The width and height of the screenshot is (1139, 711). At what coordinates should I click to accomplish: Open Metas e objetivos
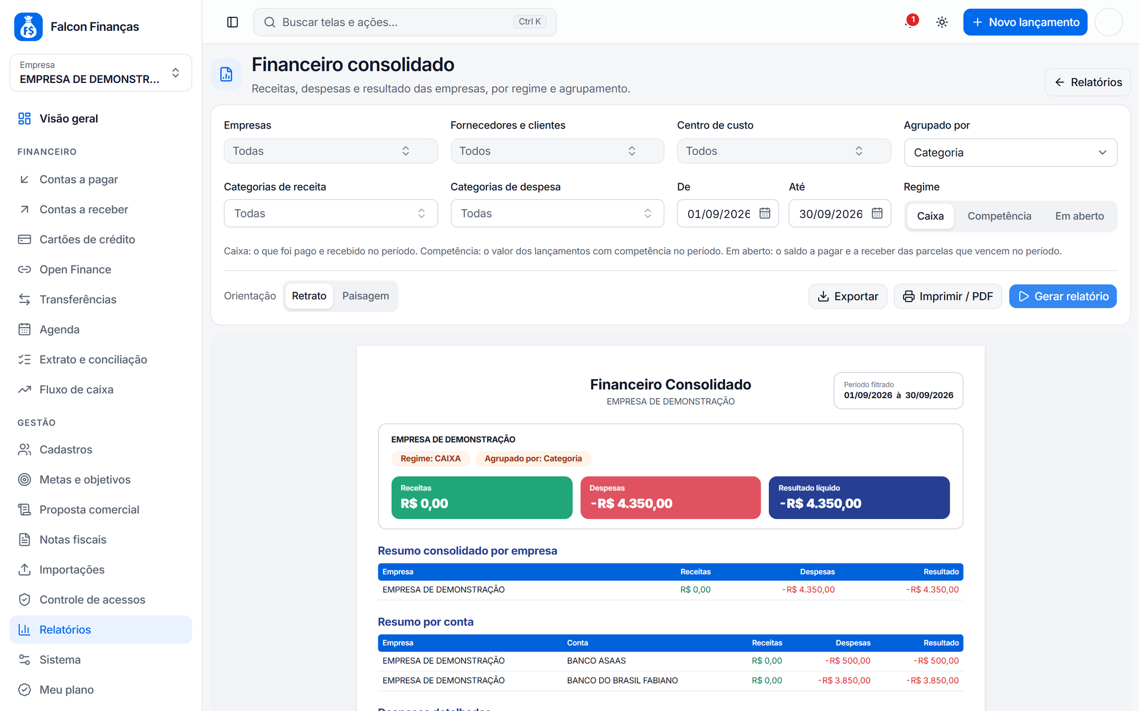101,479
